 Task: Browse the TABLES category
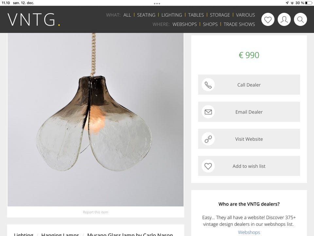(x=196, y=15)
